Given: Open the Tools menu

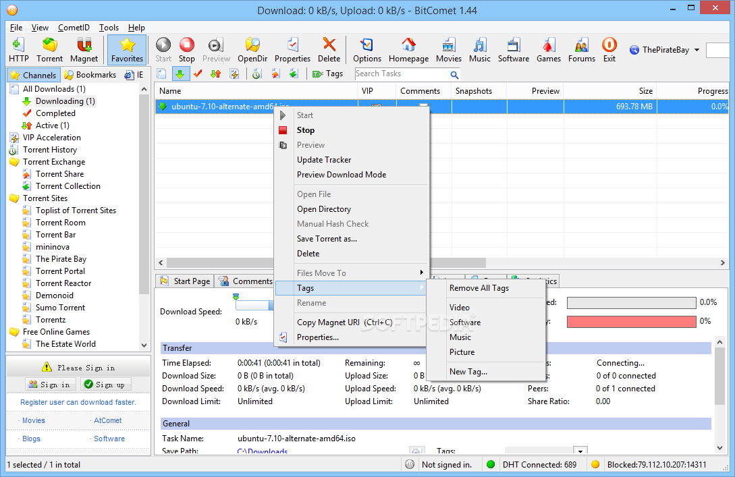Looking at the screenshot, I should point(109,28).
